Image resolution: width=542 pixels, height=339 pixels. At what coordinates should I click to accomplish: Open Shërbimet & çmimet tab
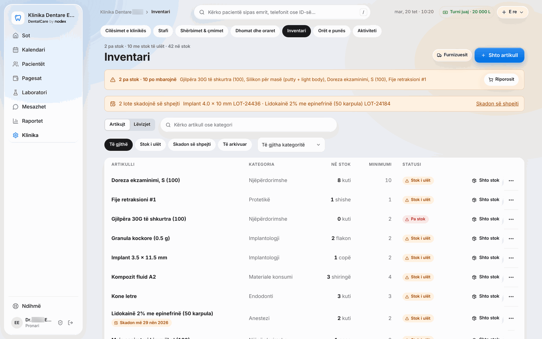tap(202, 31)
